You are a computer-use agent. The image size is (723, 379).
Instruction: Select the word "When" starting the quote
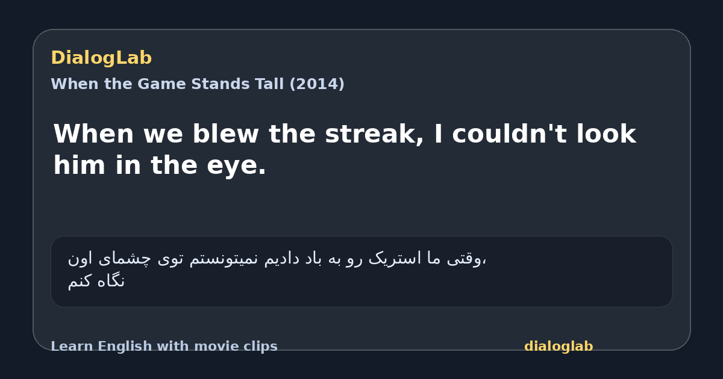[x=93, y=134]
